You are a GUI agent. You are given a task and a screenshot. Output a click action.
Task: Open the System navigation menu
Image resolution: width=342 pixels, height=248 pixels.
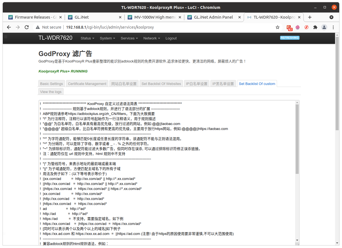(107, 38)
